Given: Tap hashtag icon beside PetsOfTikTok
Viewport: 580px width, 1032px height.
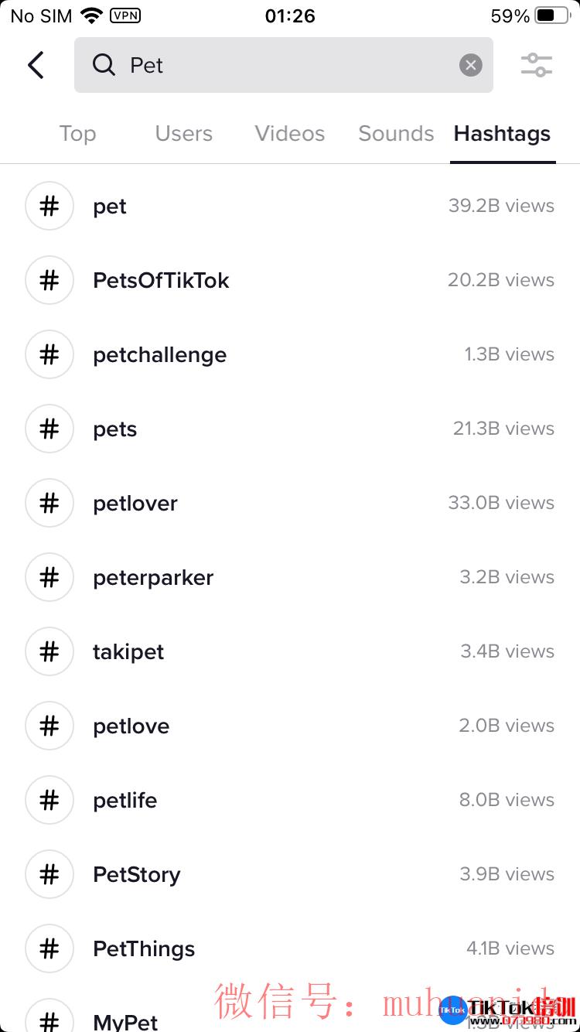Looking at the screenshot, I should click(49, 280).
